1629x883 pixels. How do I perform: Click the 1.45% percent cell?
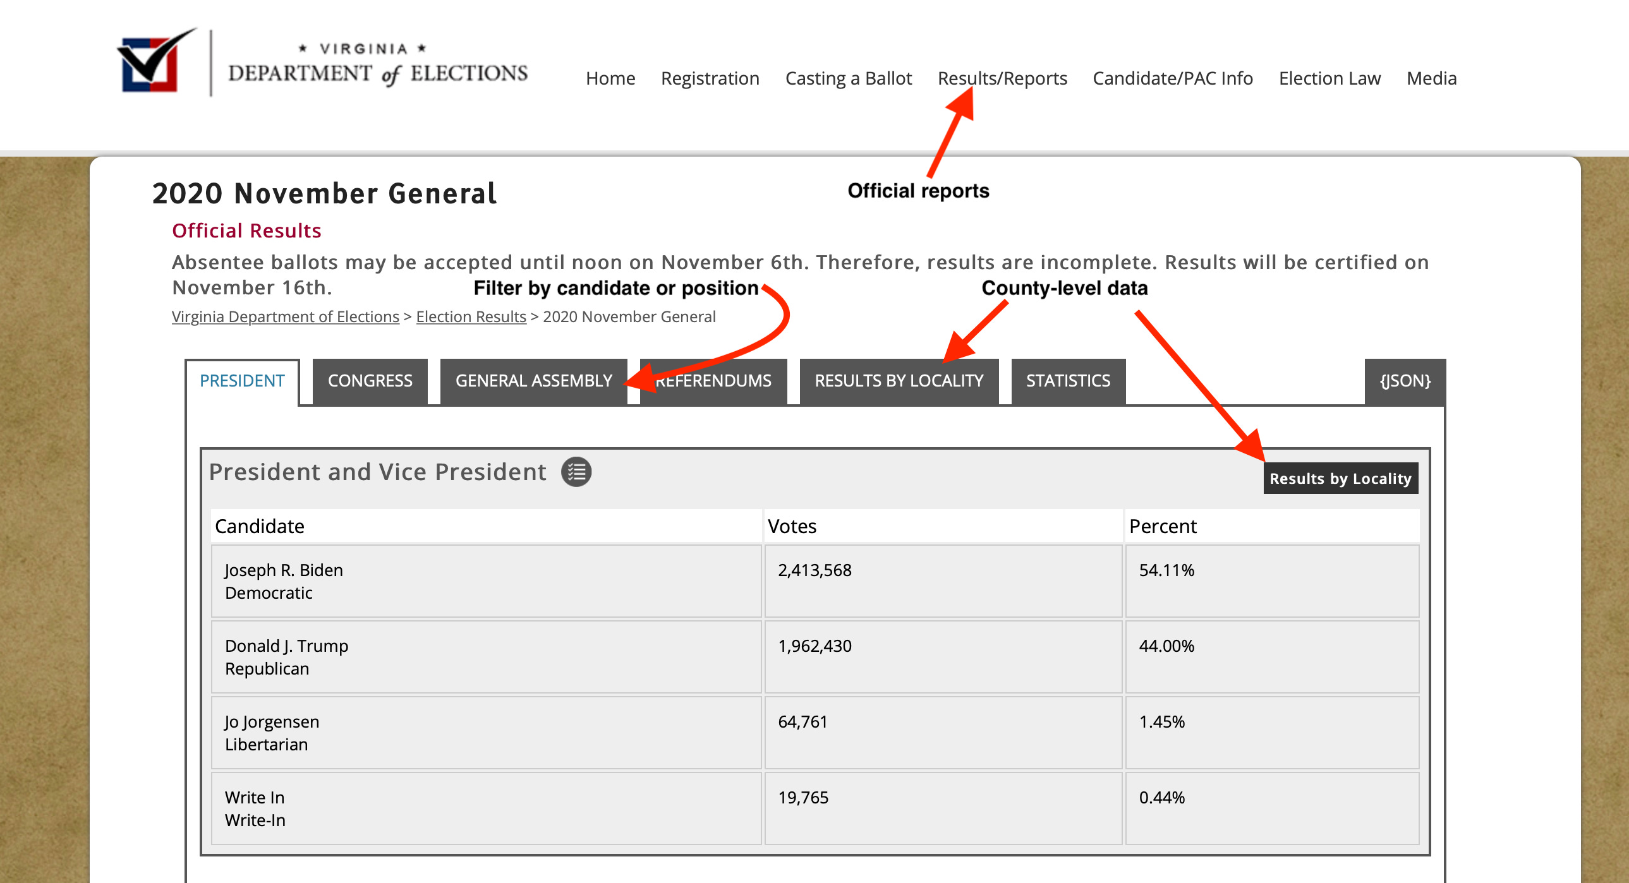coord(1272,733)
